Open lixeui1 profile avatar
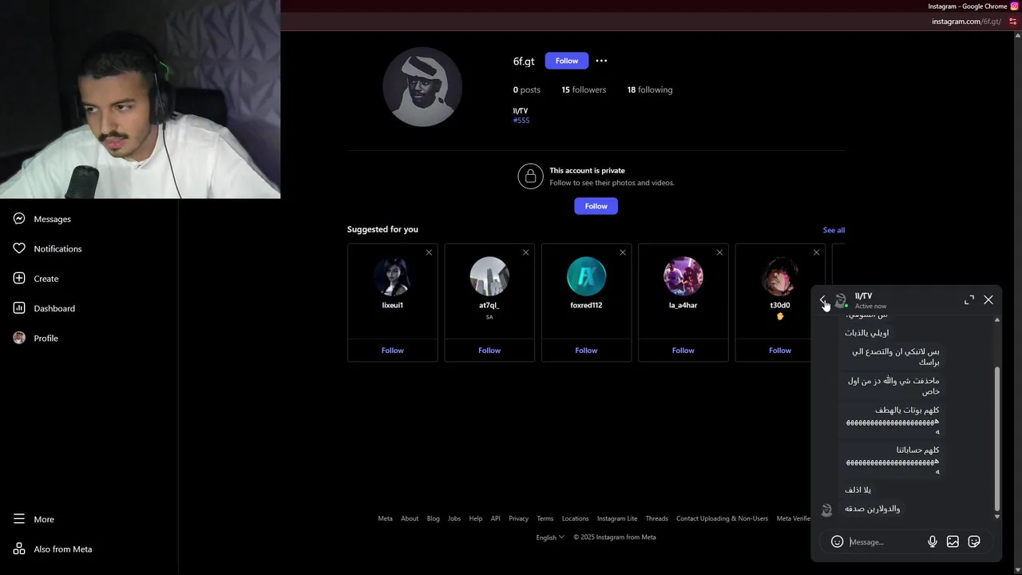 (392, 276)
